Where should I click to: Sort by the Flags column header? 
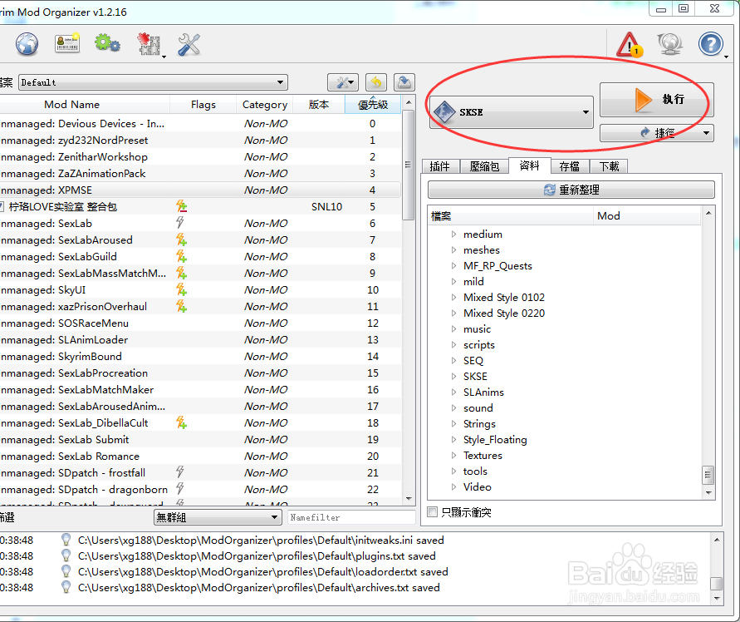tap(203, 105)
